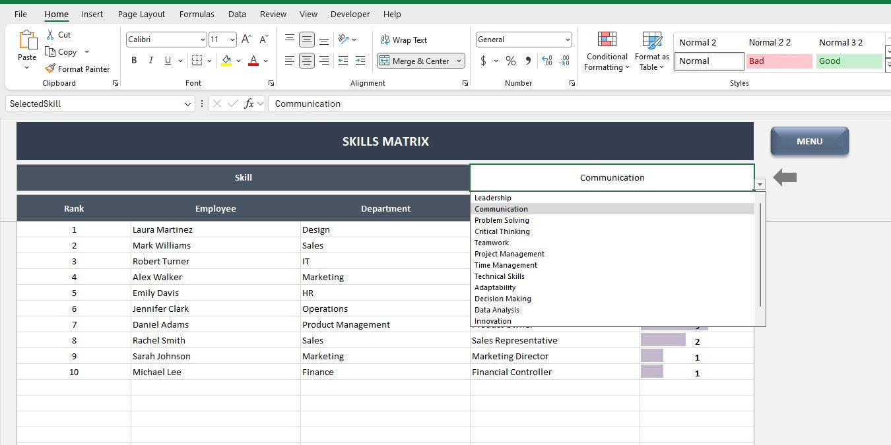Image resolution: width=891 pixels, height=445 pixels.
Task: Open the File tab
Action: point(20,14)
